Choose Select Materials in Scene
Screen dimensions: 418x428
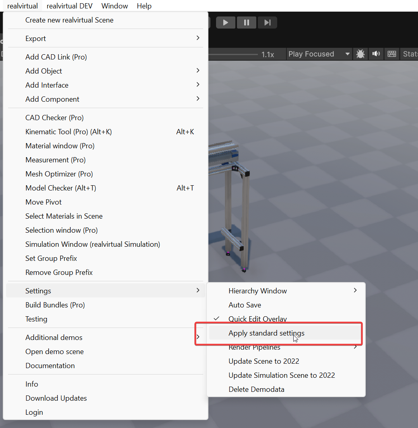pyautogui.click(x=105, y=216)
